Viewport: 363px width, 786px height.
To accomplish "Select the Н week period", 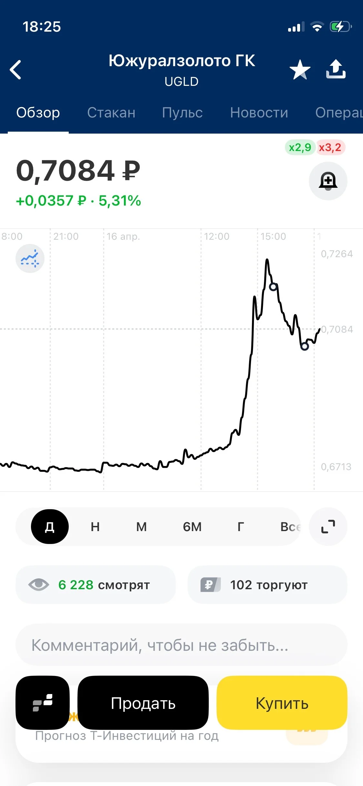I will (95, 527).
